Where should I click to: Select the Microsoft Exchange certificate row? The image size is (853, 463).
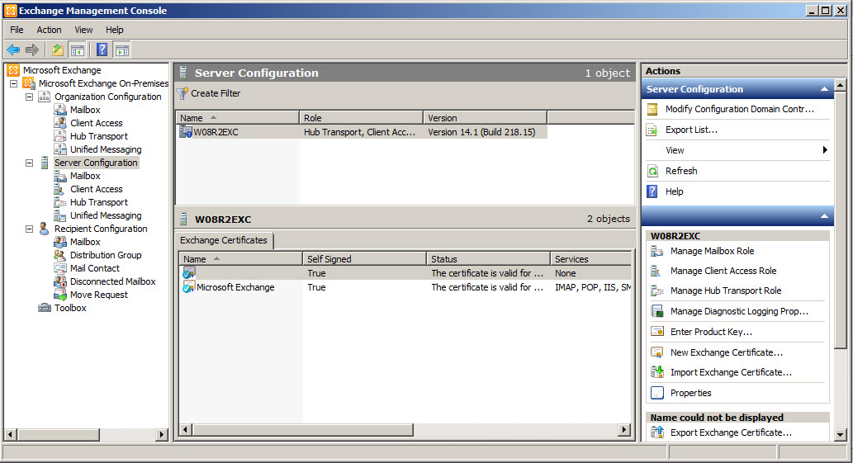pyautogui.click(x=405, y=287)
